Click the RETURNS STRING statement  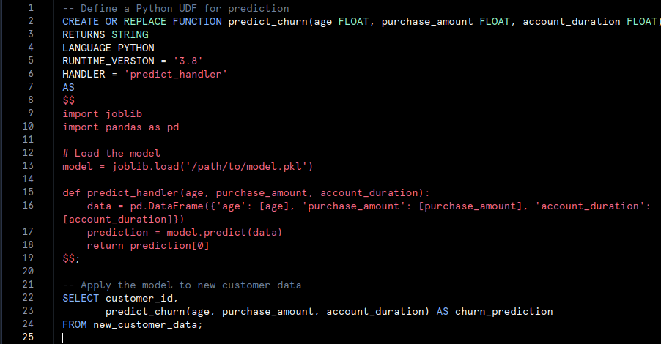106,34
